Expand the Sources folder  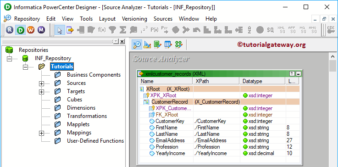click(x=41, y=83)
